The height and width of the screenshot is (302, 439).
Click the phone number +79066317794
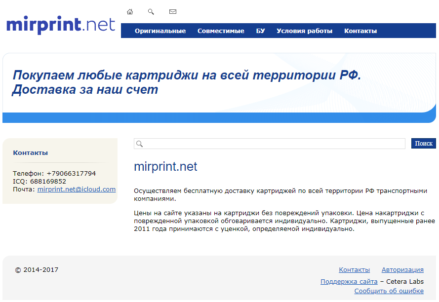point(71,174)
